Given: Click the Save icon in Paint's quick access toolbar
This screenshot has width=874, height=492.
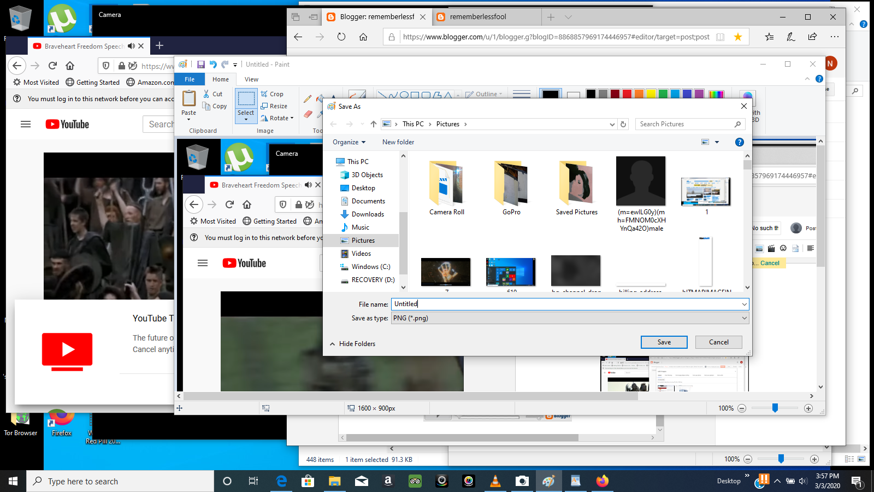Looking at the screenshot, I should pyautogui.click(x=201, y=65).
